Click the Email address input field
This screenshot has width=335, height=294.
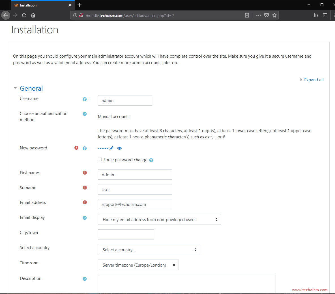click(135, 204)
